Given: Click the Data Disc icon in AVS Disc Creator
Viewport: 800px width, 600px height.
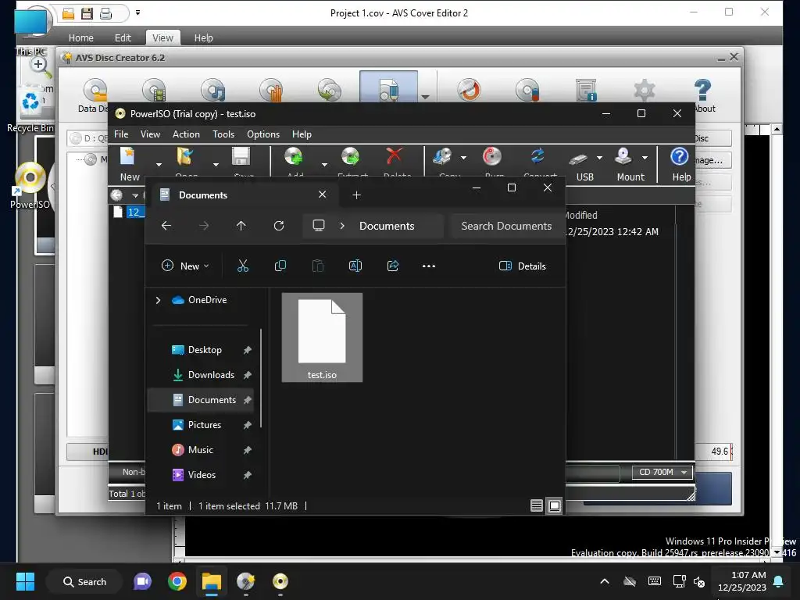Looking at the screenshot, I should coord(96,90).
